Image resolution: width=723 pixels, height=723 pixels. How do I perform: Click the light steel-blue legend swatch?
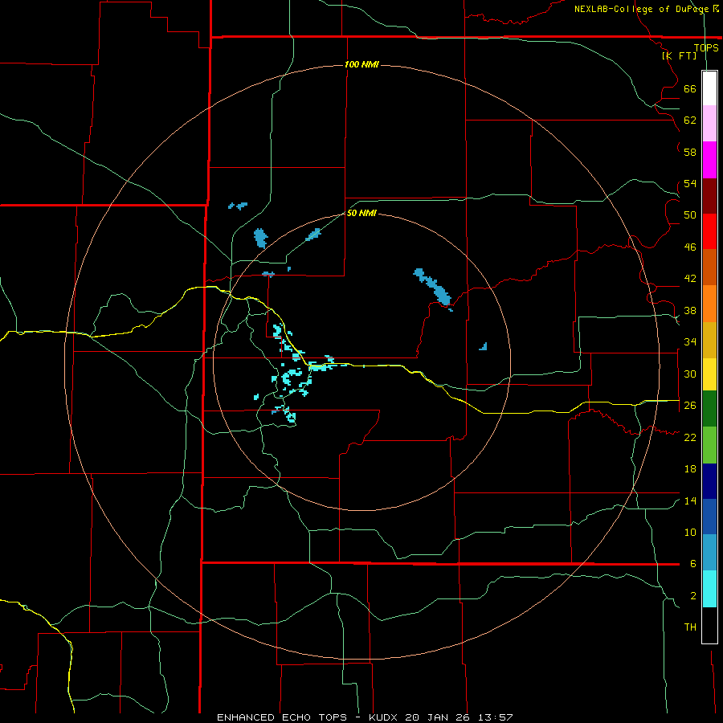[x=709, y=553]
